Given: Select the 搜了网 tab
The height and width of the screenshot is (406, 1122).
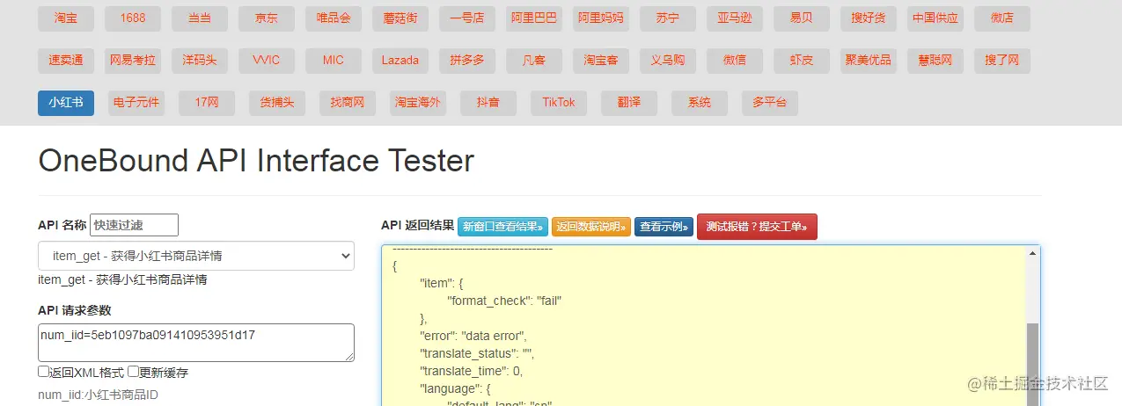Looking at the screenshot, I should click(1002, 61).
